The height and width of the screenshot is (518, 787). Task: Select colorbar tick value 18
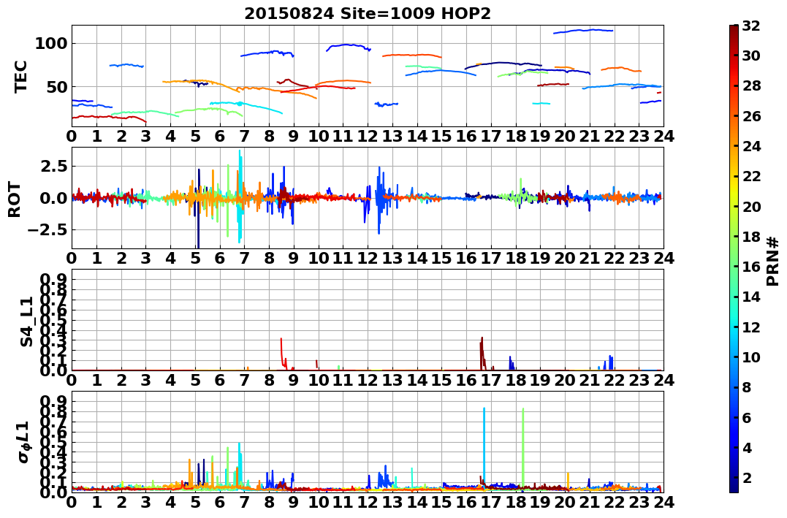[751, 237]
